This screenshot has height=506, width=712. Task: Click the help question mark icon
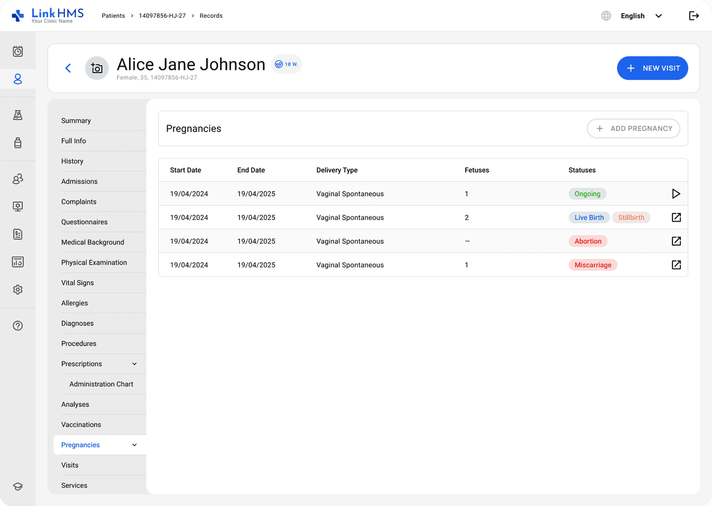click(18, 326)
